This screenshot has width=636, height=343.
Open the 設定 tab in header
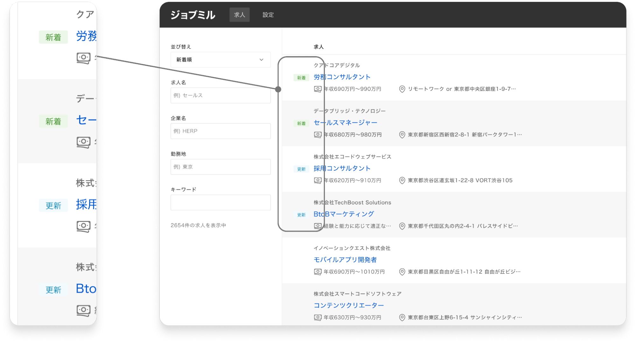[268, 15]
